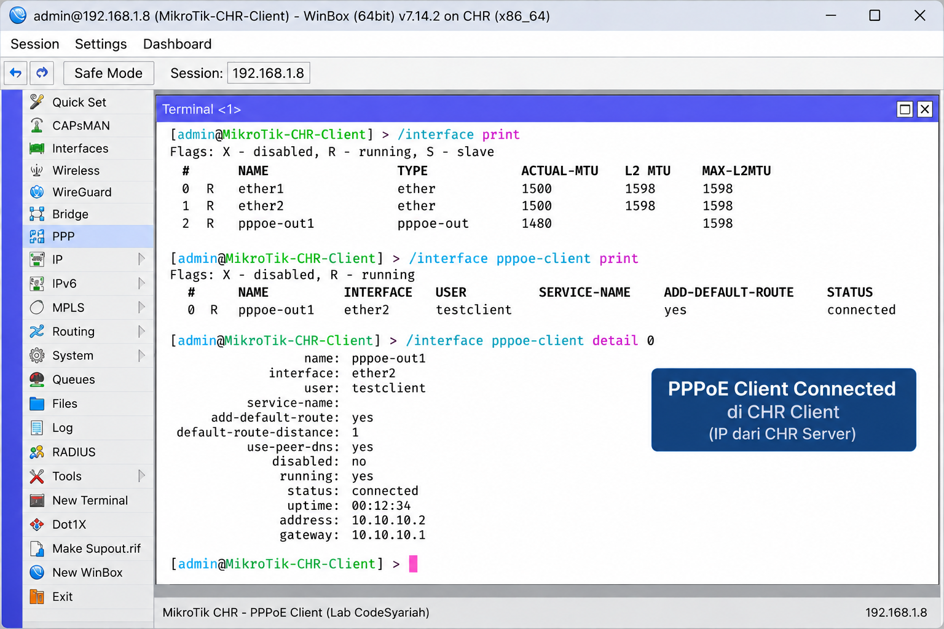Click the IP menu icon
Viewport: 944px width, 629px height.
(37, 259)
